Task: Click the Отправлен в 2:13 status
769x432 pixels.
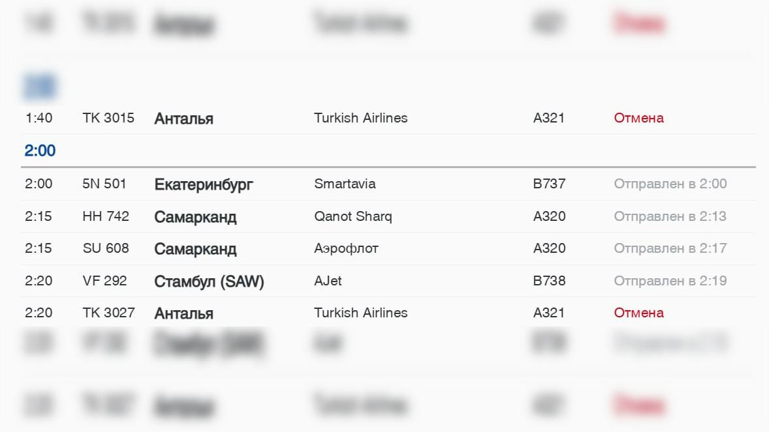Action: point(670,216)
